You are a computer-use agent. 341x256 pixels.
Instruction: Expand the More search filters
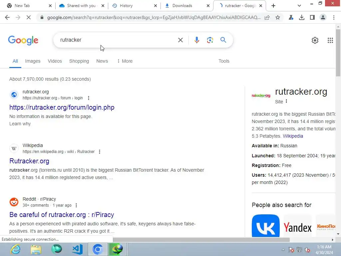(125, 61)
